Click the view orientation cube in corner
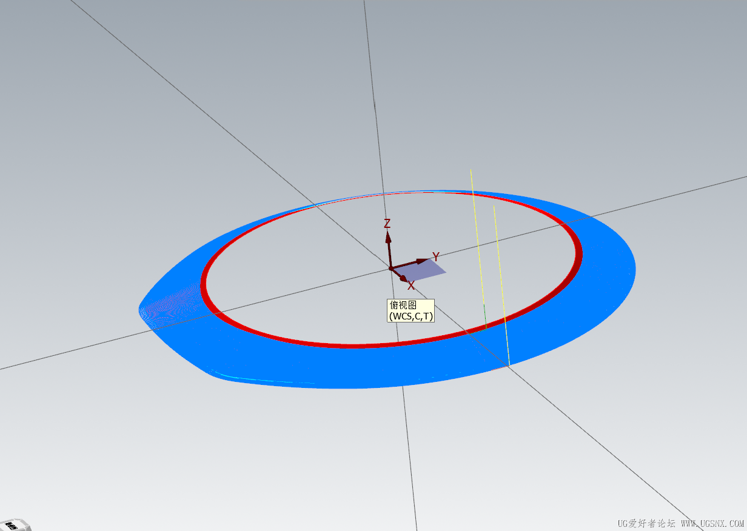The width and height of the screenshot is (747, 531). point(13,525)
